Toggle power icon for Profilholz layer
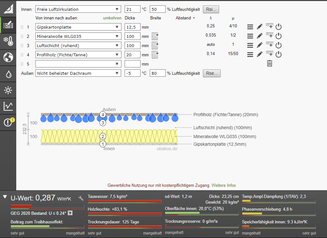 (x=279, y=55)
